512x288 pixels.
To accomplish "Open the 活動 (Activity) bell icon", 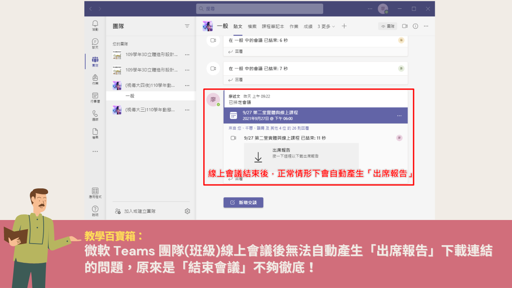I will 95,25.
